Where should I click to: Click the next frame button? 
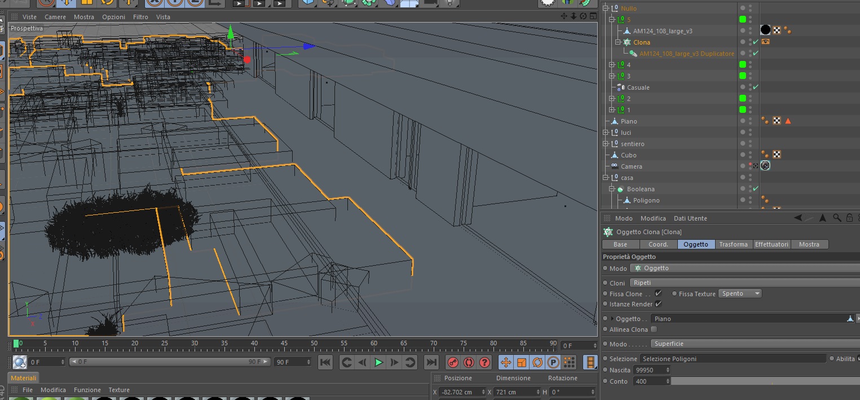click(394, 362)
